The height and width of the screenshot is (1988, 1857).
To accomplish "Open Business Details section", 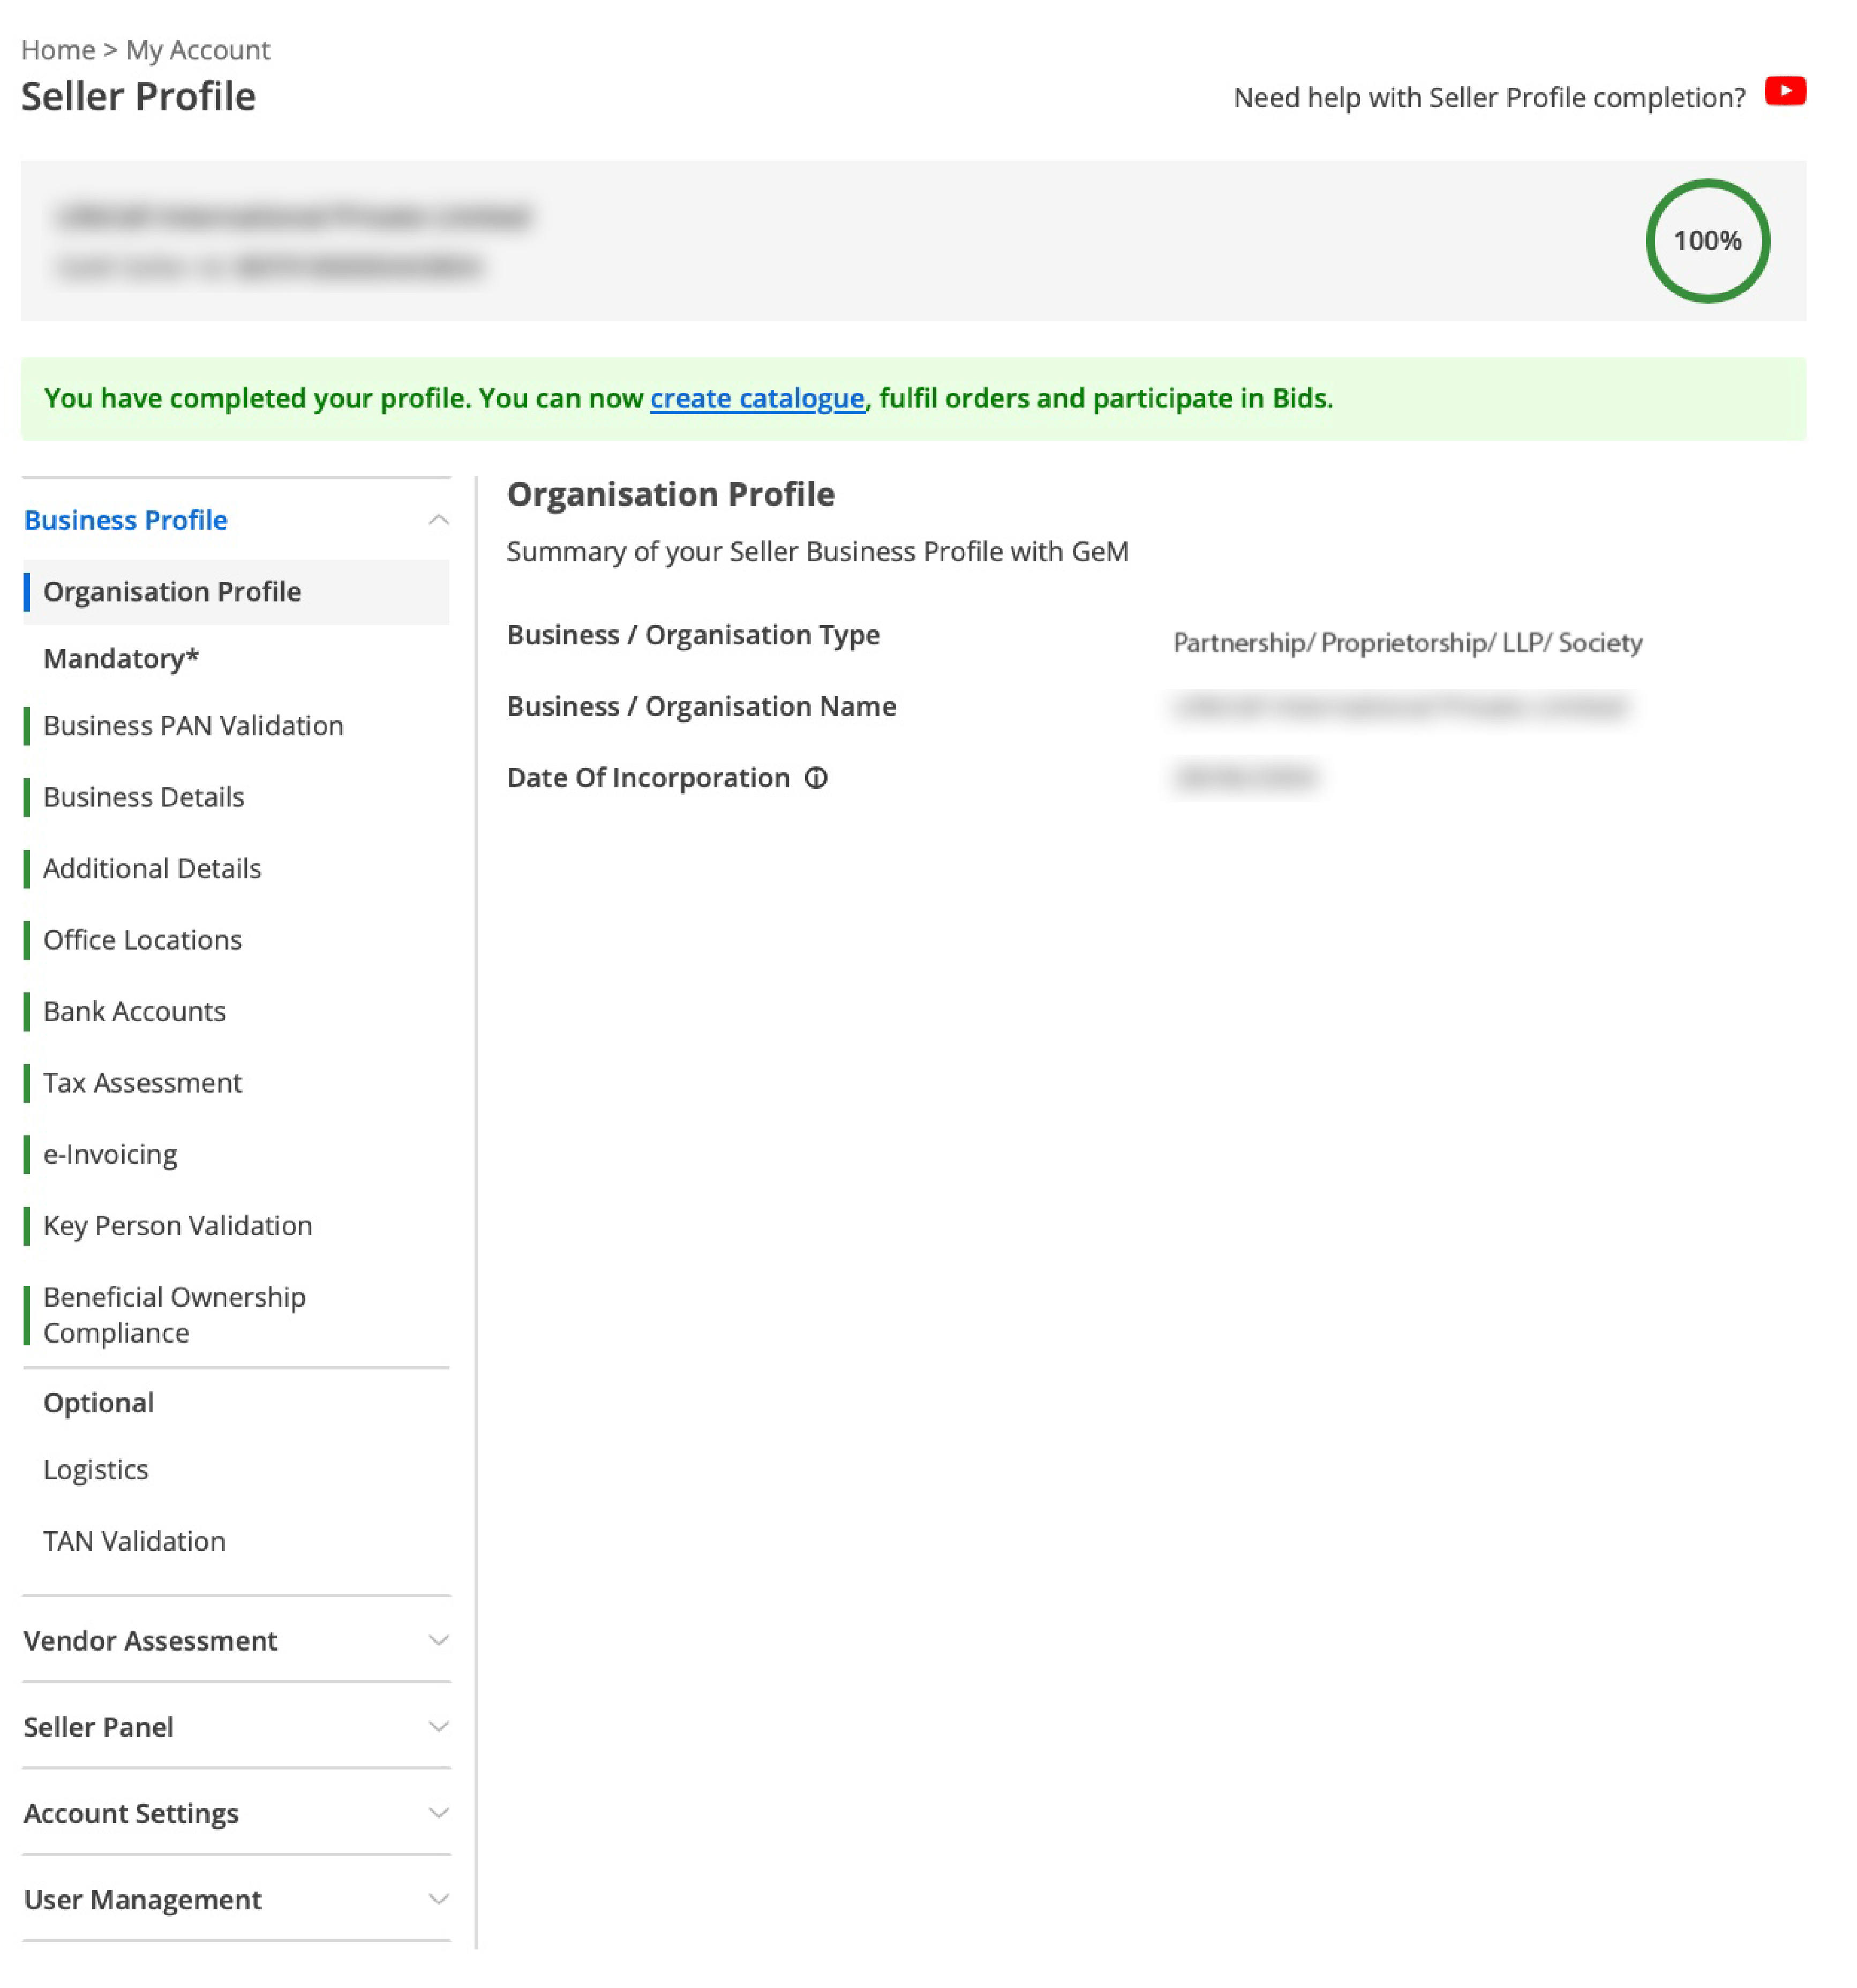I will click(144, 797).
